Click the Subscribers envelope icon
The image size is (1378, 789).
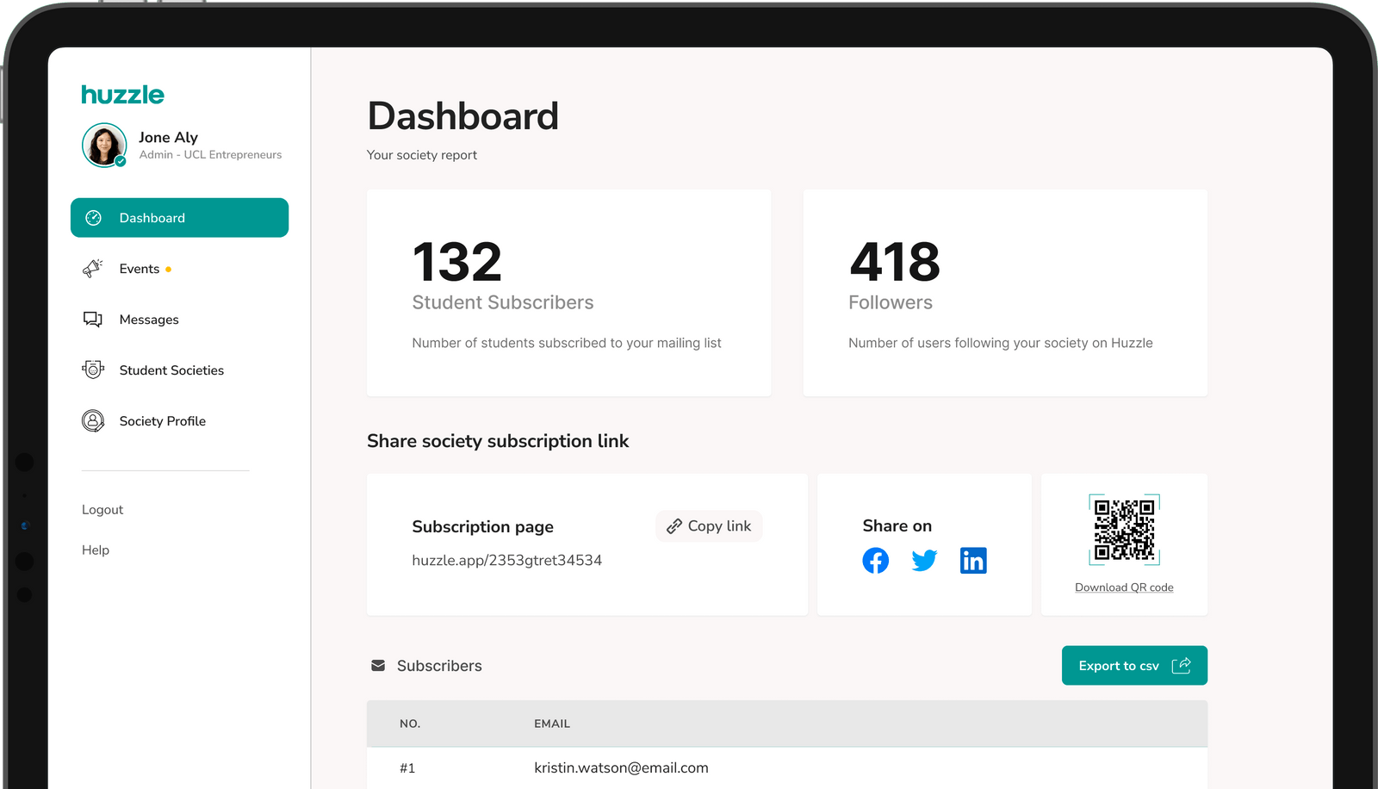click(x=378, y=666)
